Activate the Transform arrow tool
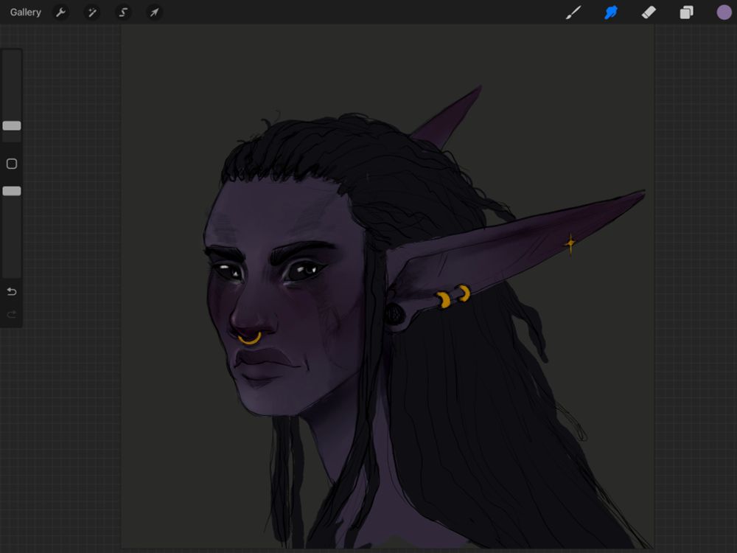This screenshot has width=737, height=553. (154, 13)
